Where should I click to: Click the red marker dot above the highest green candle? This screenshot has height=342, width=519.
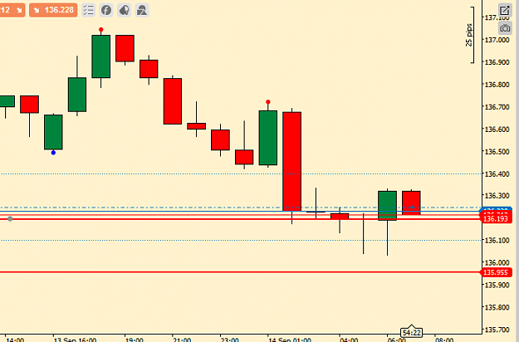click(101, 30)
